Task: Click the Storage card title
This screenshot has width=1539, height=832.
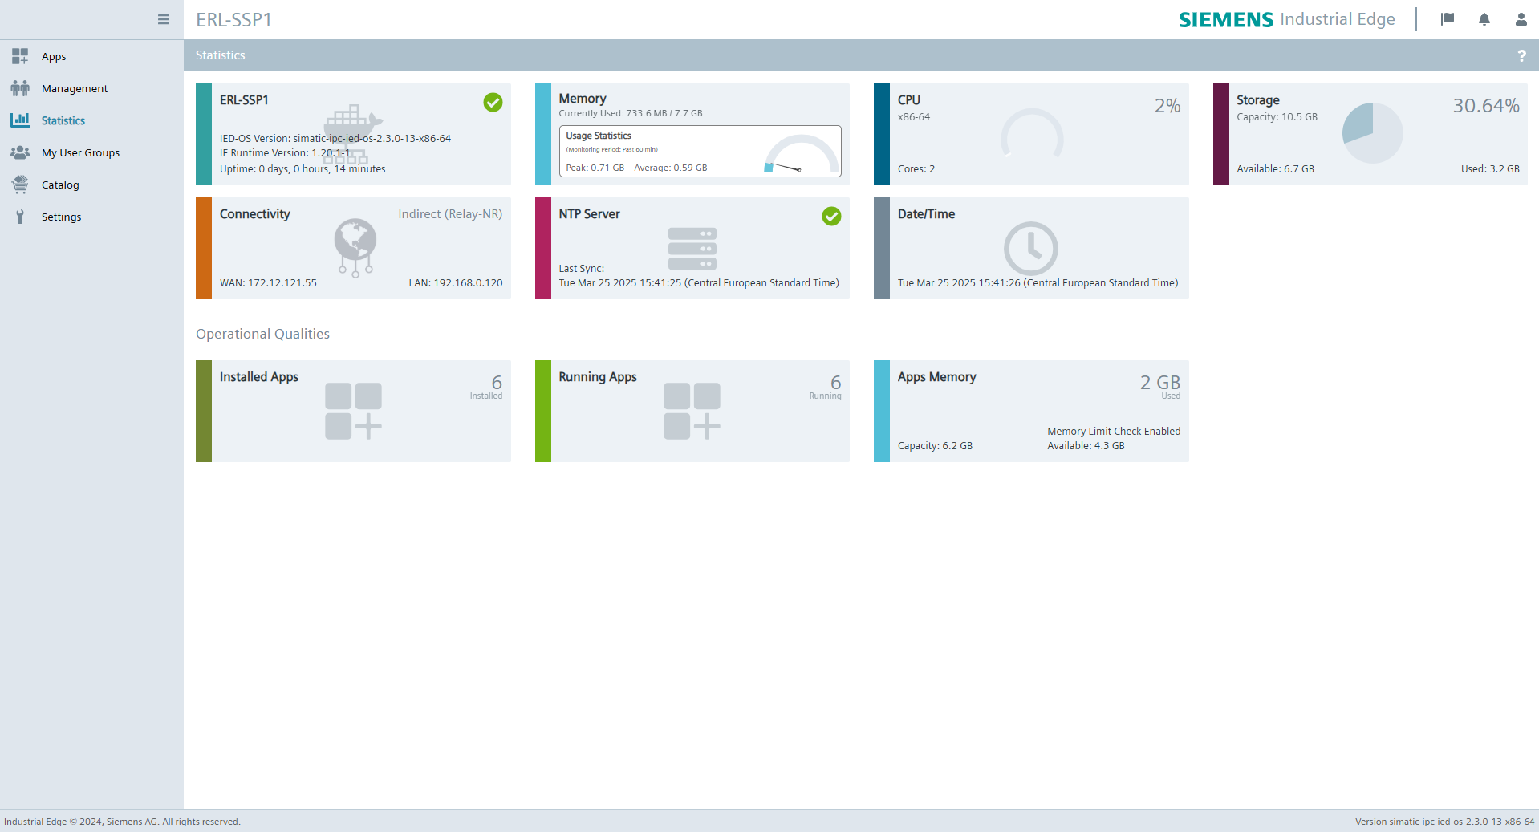Action: click(x=1258, y=99)
